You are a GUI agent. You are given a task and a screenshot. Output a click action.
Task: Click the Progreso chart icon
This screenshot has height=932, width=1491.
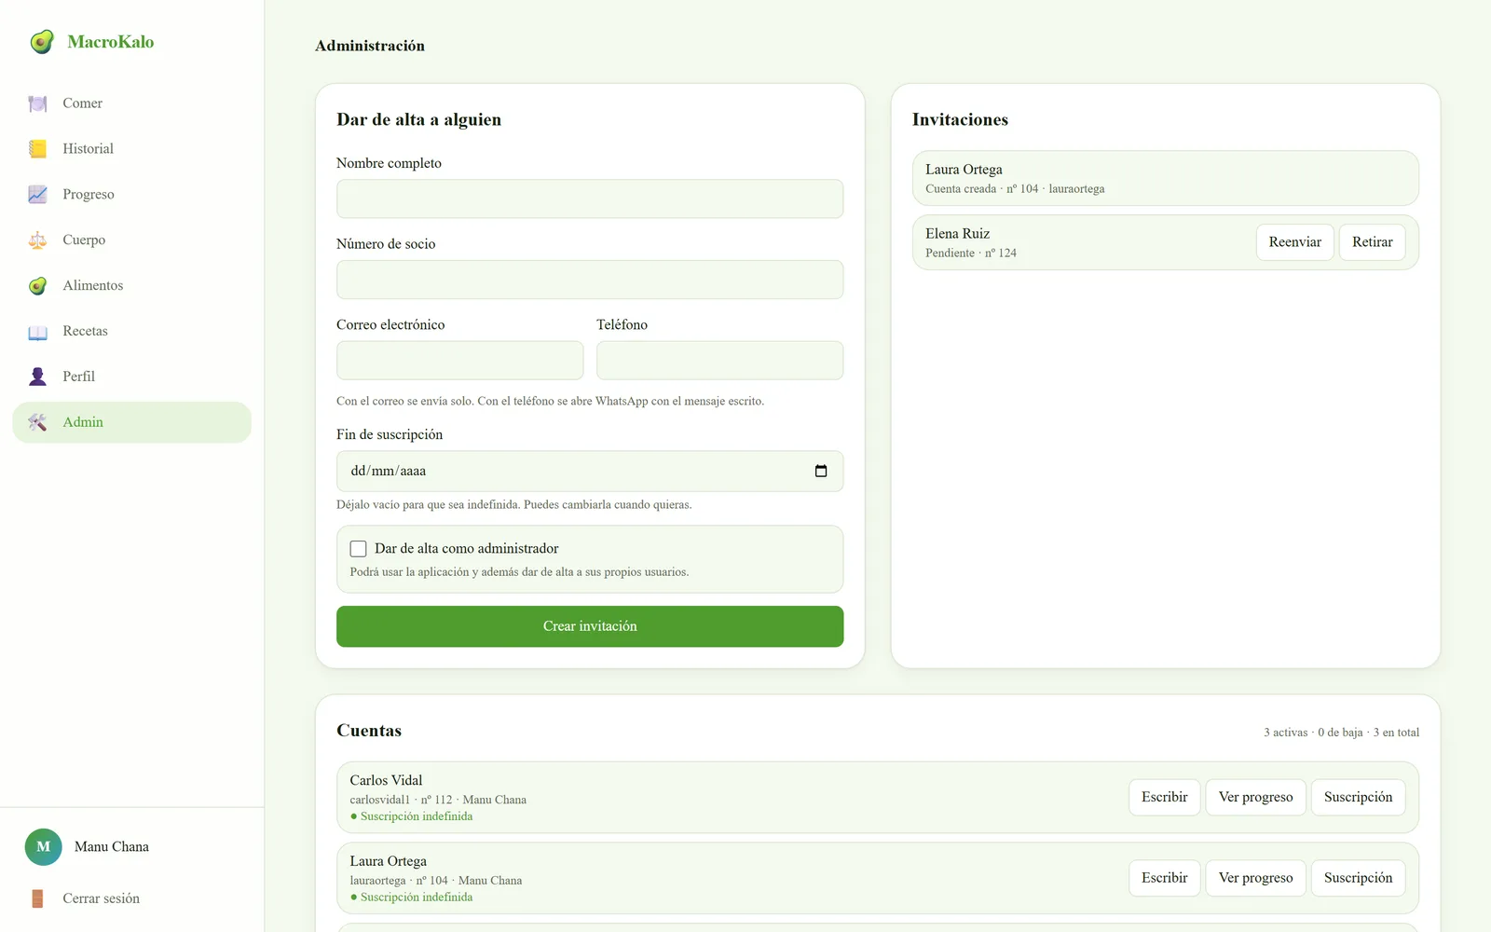click(x=37, y=195)
